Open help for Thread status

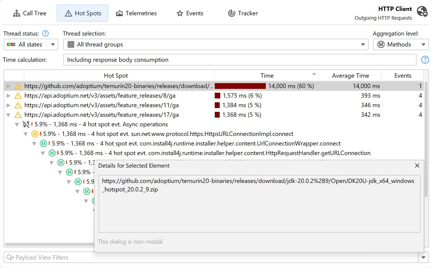(46, 33)
